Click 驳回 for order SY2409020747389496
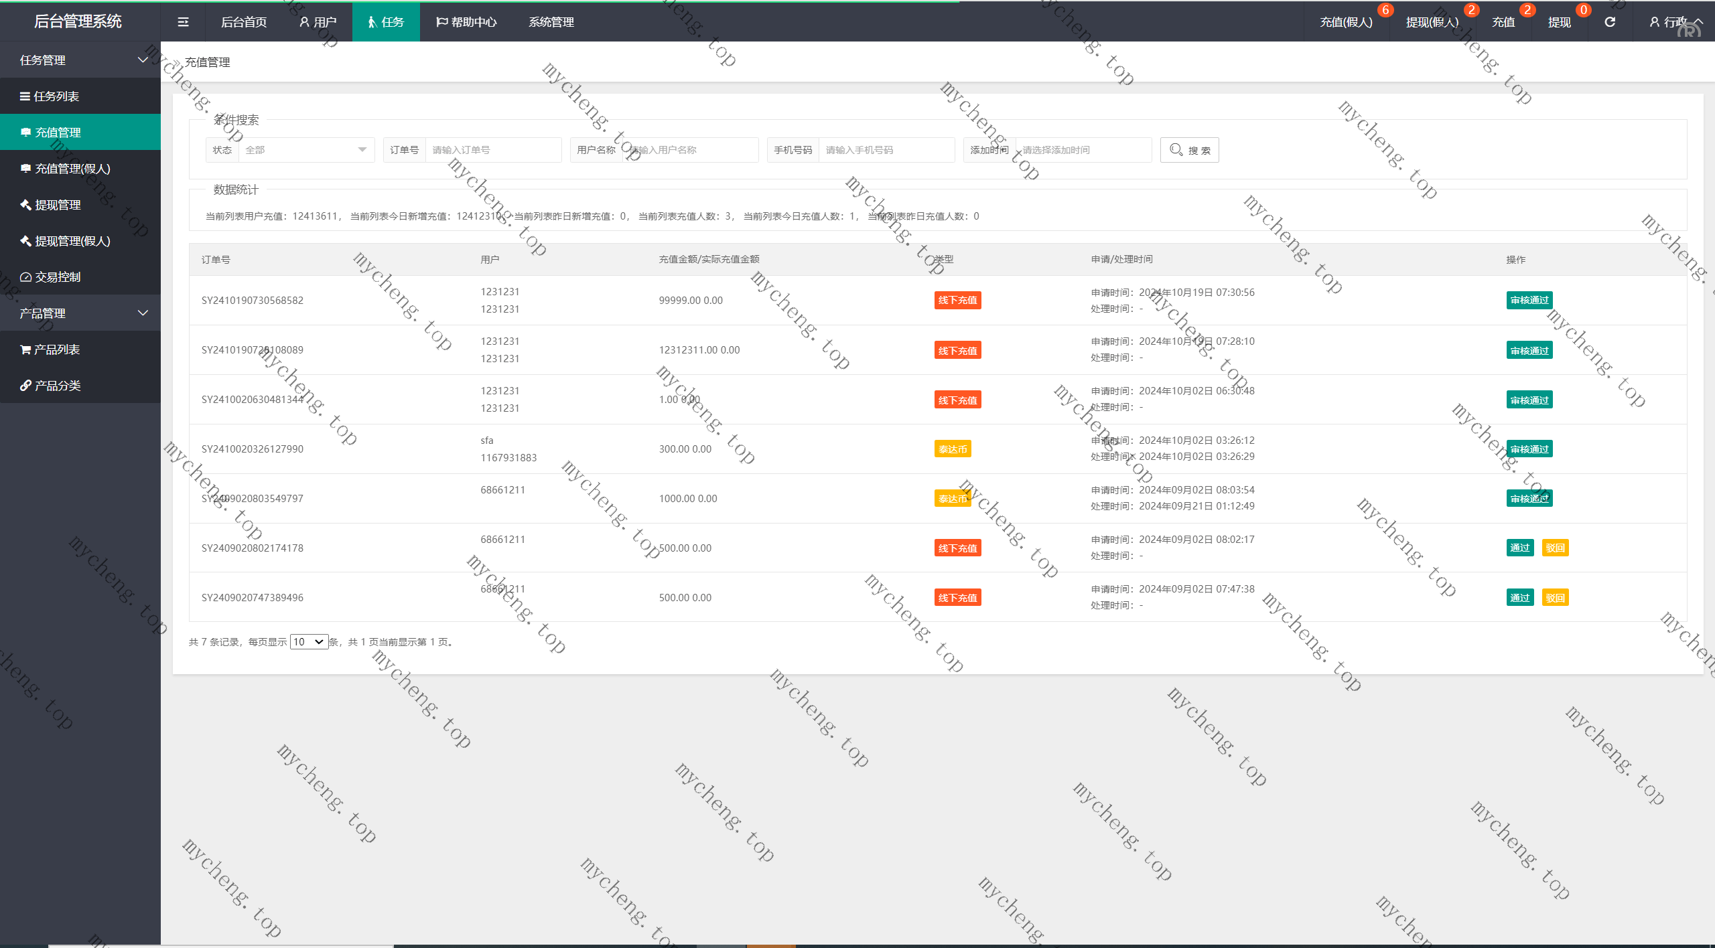This screenshot has height=948, width=1715. tap(1555, 597)
